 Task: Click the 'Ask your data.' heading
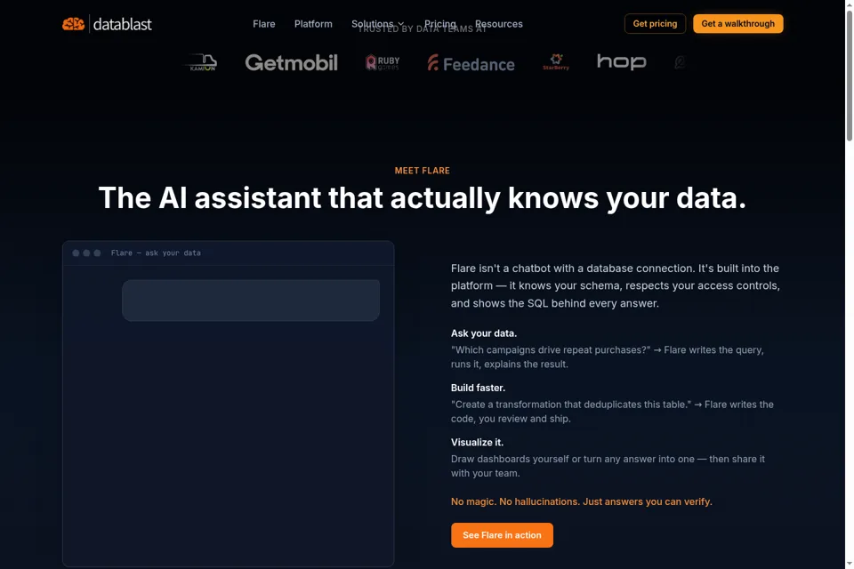click(484, 333)
